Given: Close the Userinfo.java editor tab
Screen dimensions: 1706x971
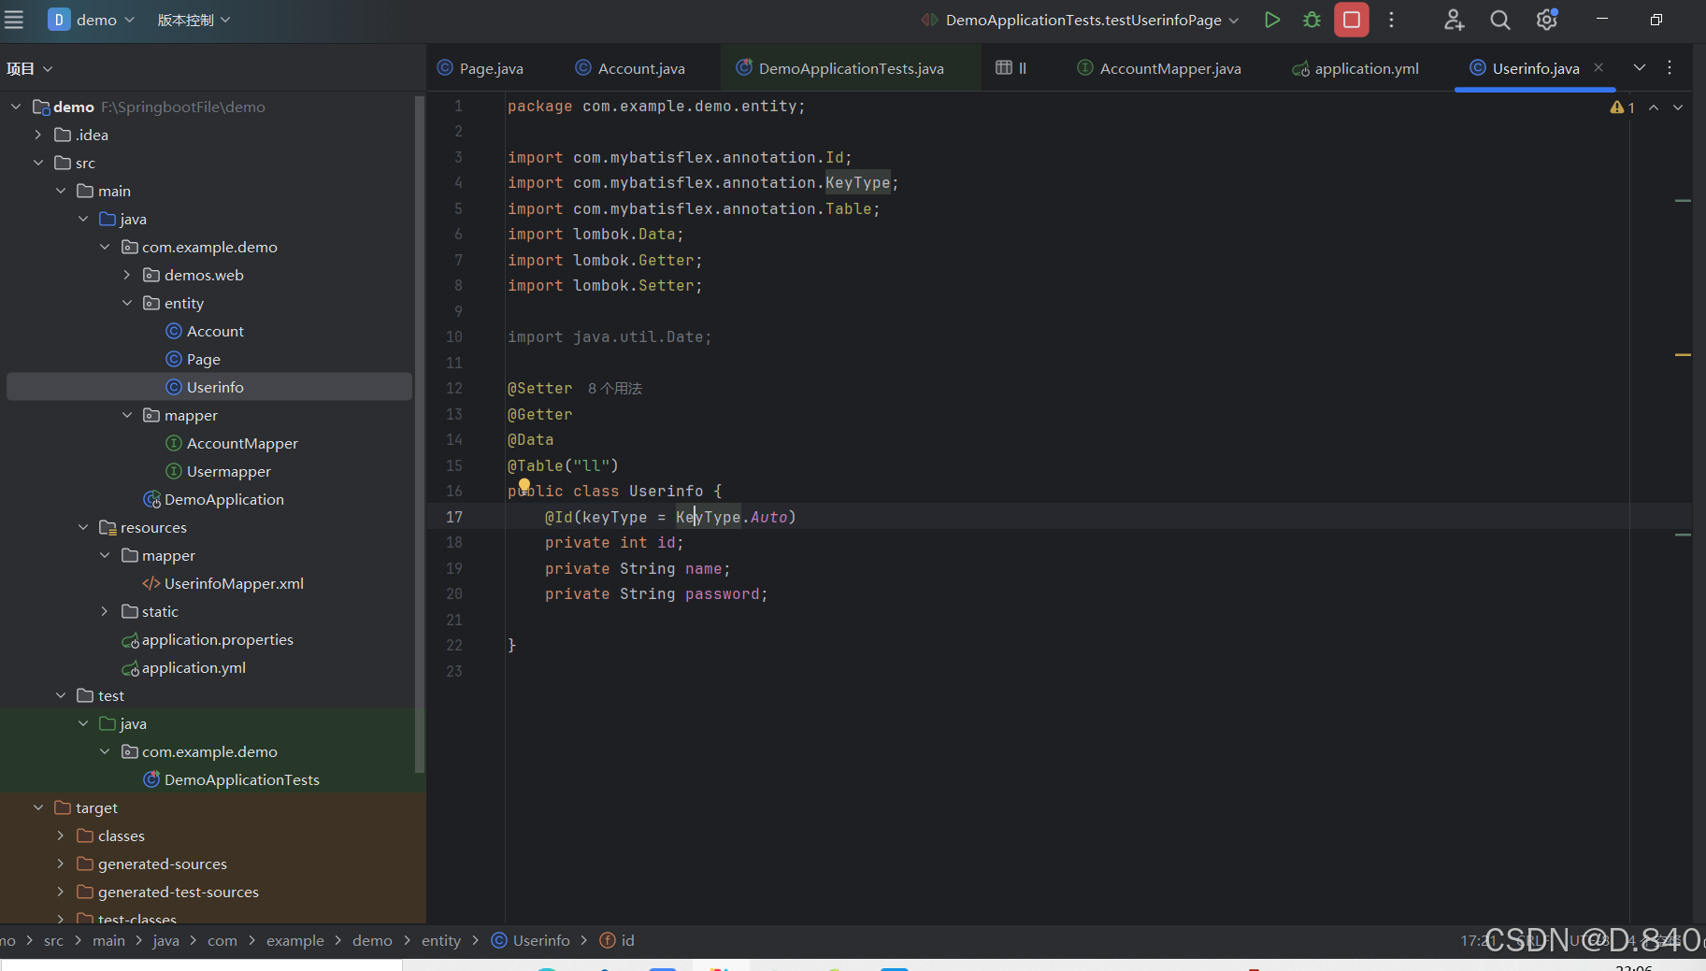Looking at the screenshot, I should coord(1598,67).
